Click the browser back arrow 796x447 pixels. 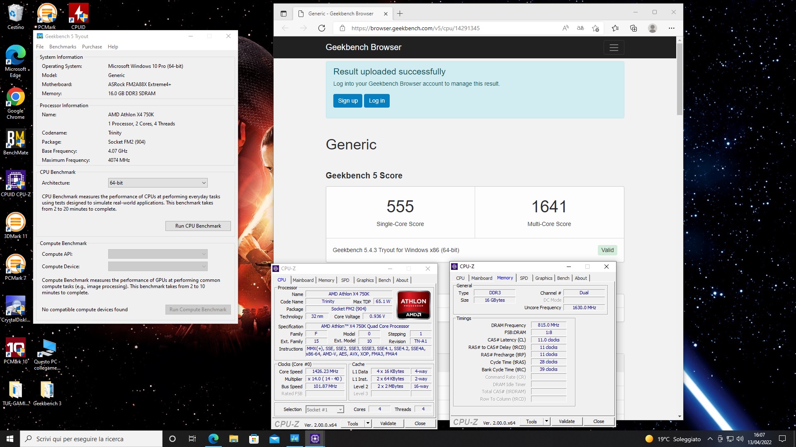(285, 28)
